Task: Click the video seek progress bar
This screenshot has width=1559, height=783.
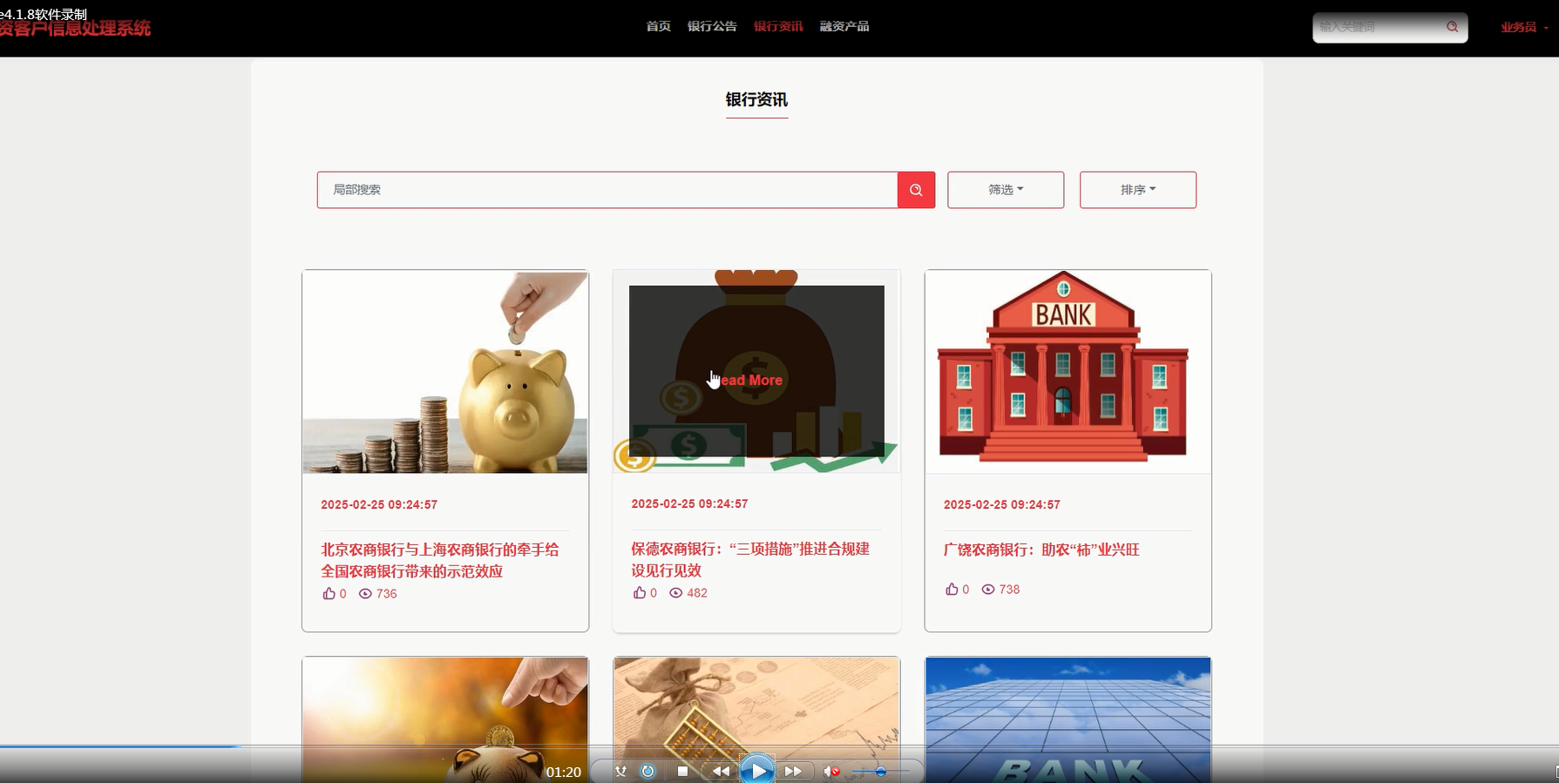Action: click(x=779, y=746)
